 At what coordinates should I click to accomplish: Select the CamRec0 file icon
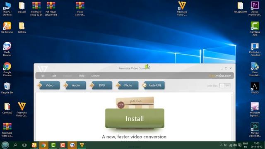click(x=7, y=108)
